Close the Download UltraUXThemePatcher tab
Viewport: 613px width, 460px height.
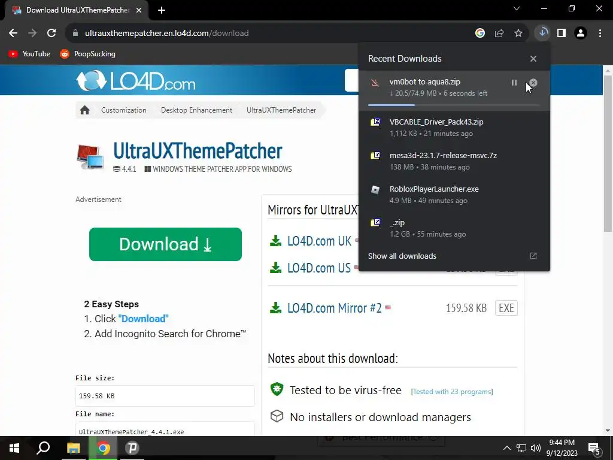tap(139, 10)
